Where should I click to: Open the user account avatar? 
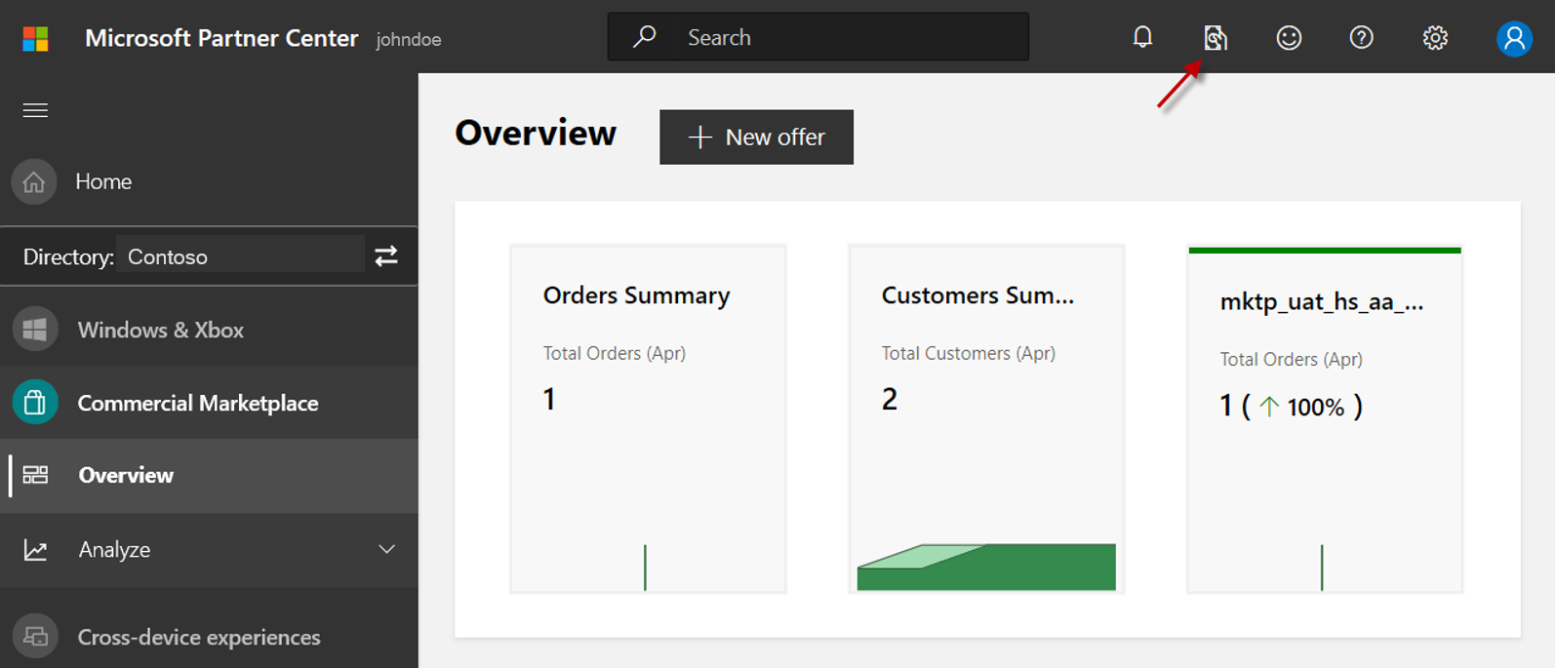1514,38
